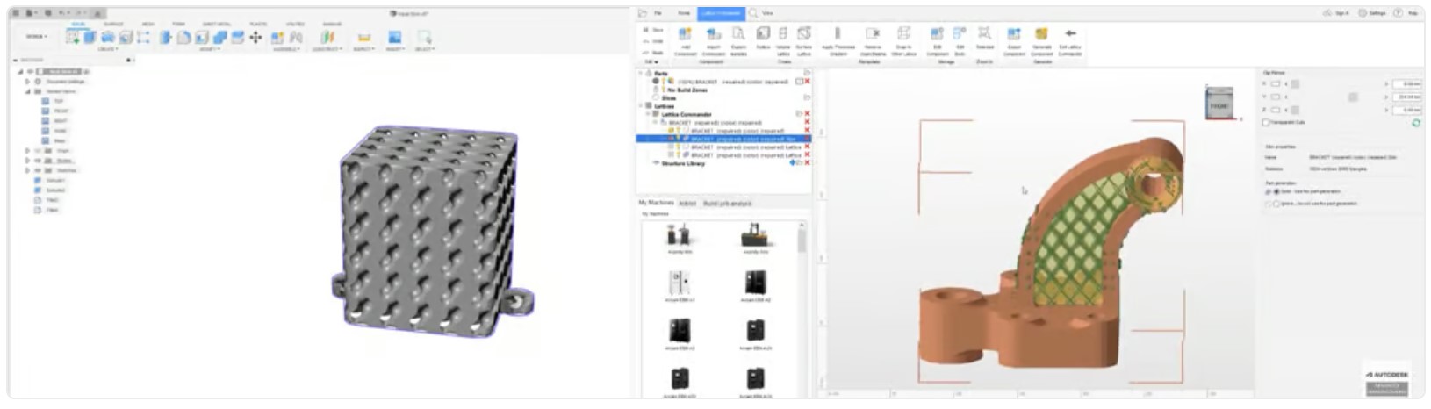Viewport: 1431px width, 409px height.
Task: Click the Import Component icon
Action: tap(714, 35)
